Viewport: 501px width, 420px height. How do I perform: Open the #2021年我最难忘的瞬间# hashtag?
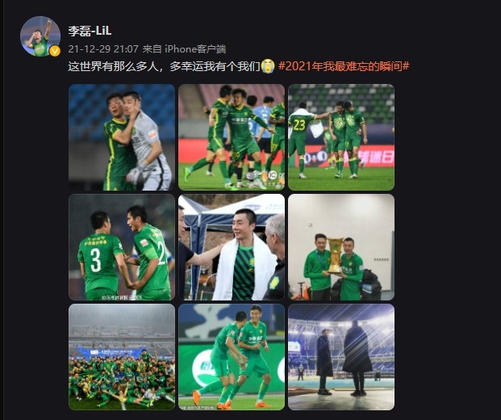pos(344,66)
